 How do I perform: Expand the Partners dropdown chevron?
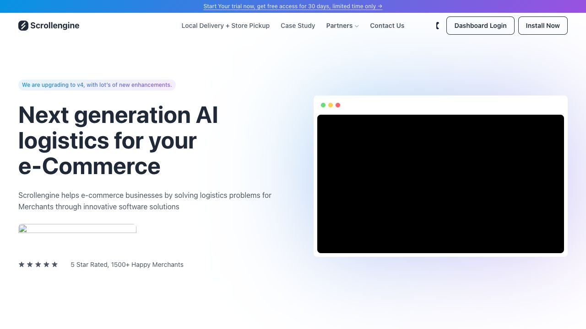pyautogui.click(x=357, y=26)
